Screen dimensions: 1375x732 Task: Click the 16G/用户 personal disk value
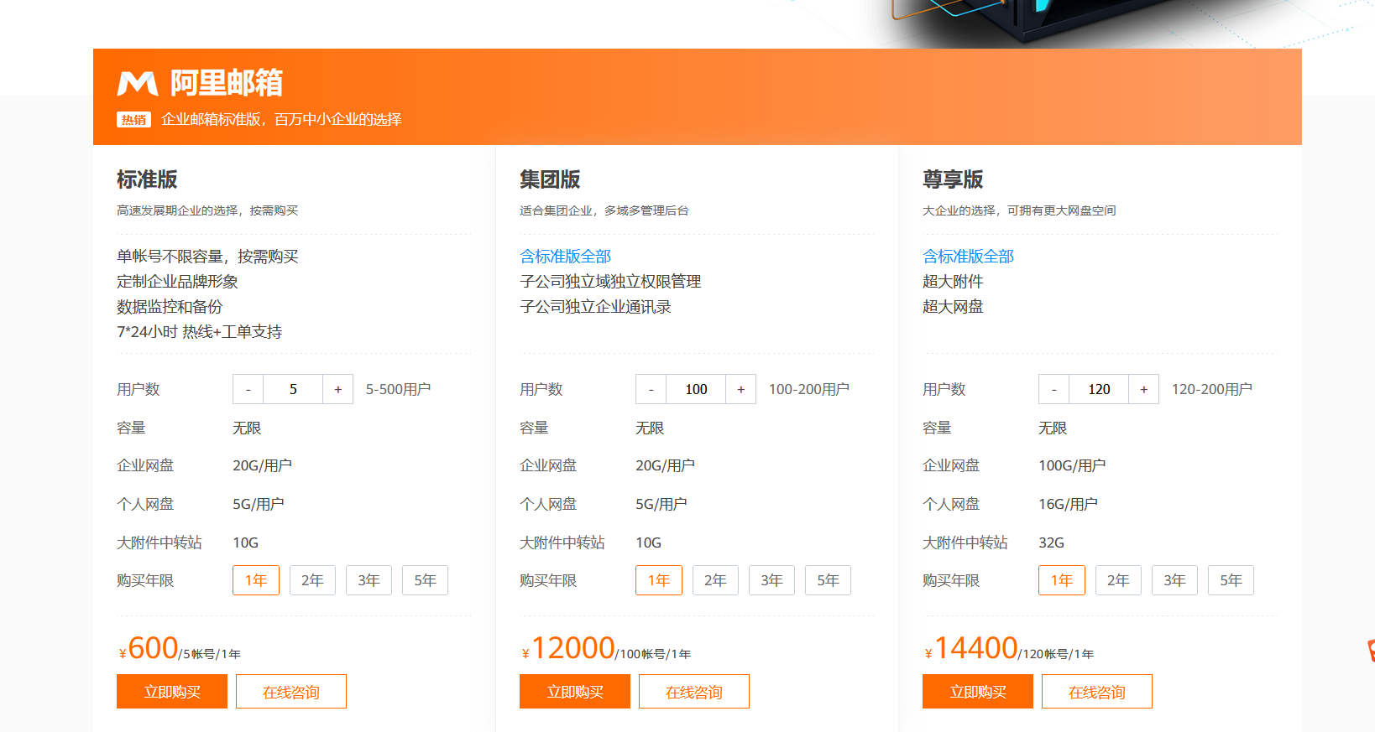(1068, 504)
